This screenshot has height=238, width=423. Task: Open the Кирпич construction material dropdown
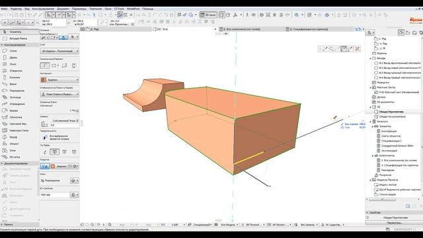click(59, 80)
